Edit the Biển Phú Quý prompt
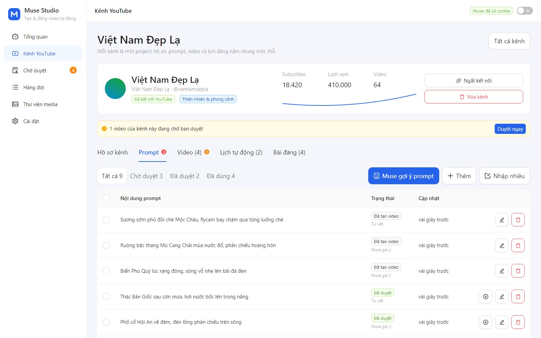Image resolution: width=541 pixels, height=338 pixels. click(502, 271)
